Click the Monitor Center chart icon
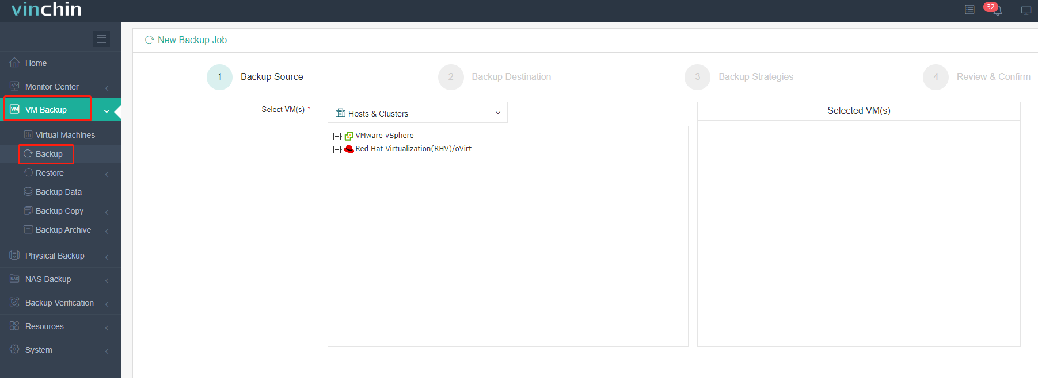Image resolution: width=1038 pixels, height=378 pixels. pyautogui.click(x=14, y=86)
